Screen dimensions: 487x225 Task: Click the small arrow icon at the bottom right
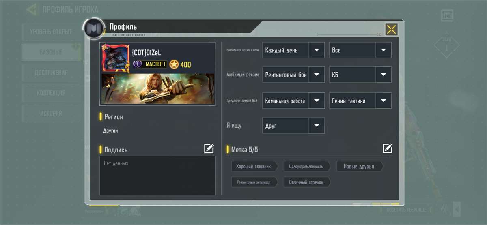457,209
